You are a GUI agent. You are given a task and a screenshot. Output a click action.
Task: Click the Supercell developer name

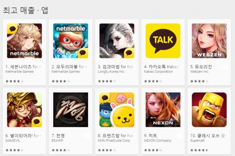click(x=197, y=141)
